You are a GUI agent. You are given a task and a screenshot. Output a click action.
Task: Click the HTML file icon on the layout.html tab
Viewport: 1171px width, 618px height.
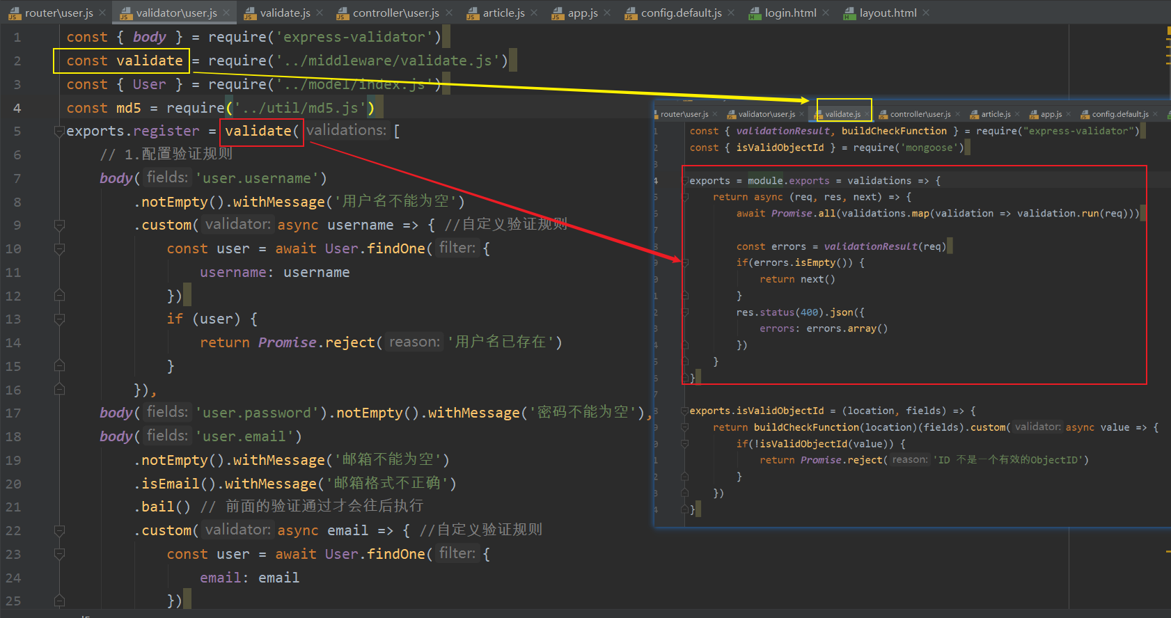coord(849,13)
